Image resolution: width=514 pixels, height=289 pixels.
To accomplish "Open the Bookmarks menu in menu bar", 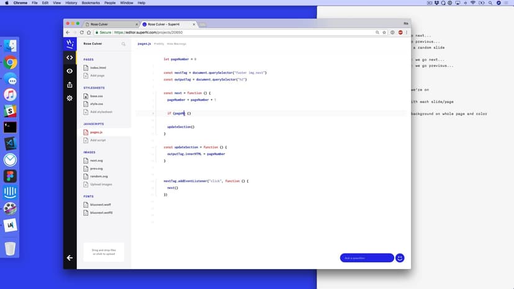I will click(x=91, y=3).
